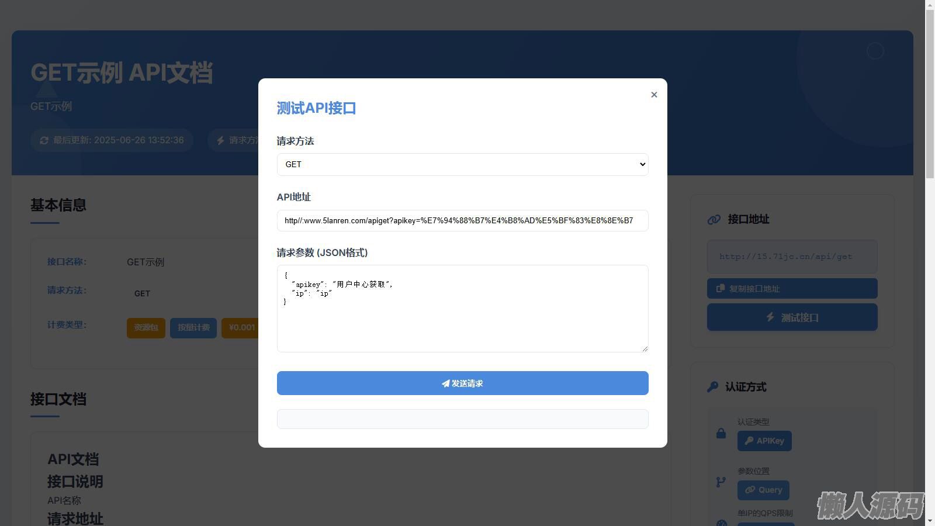Click the ¥0.001 price tag
Image resolution: width=935 pixels, height=526 pixels.
pos(241,328)
